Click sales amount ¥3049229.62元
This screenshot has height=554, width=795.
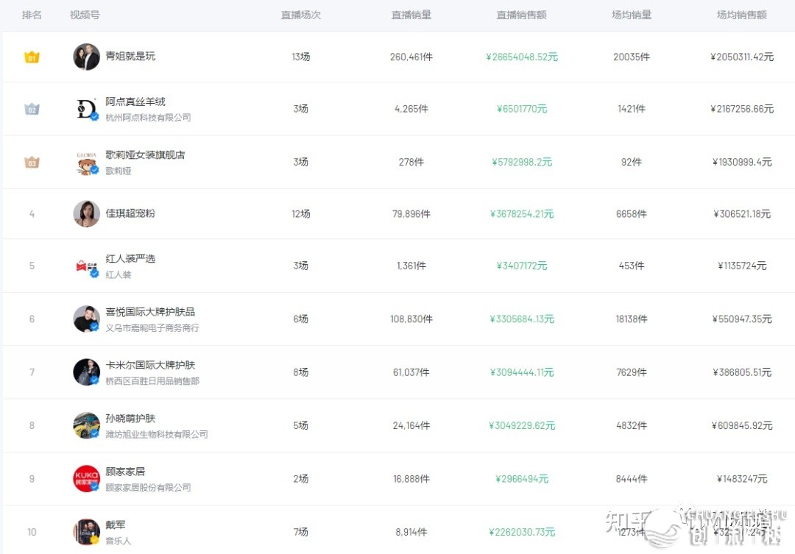click(x=522, y=426)
